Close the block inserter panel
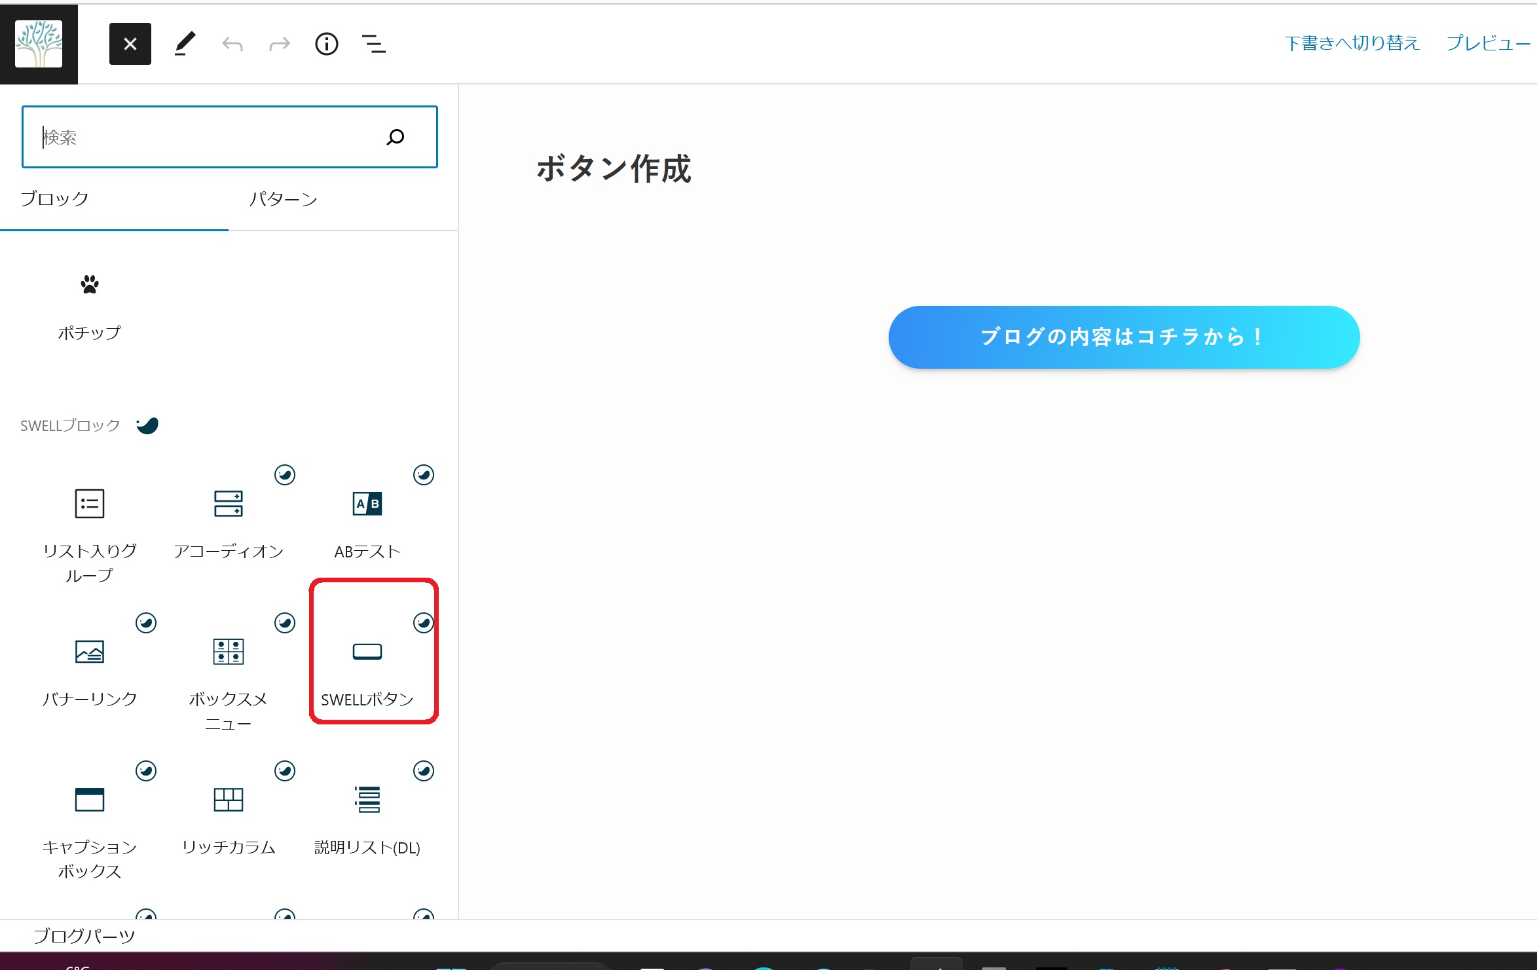Viewport: 1537px width, 970px height. pyautogui.click(x=130, y=44)
